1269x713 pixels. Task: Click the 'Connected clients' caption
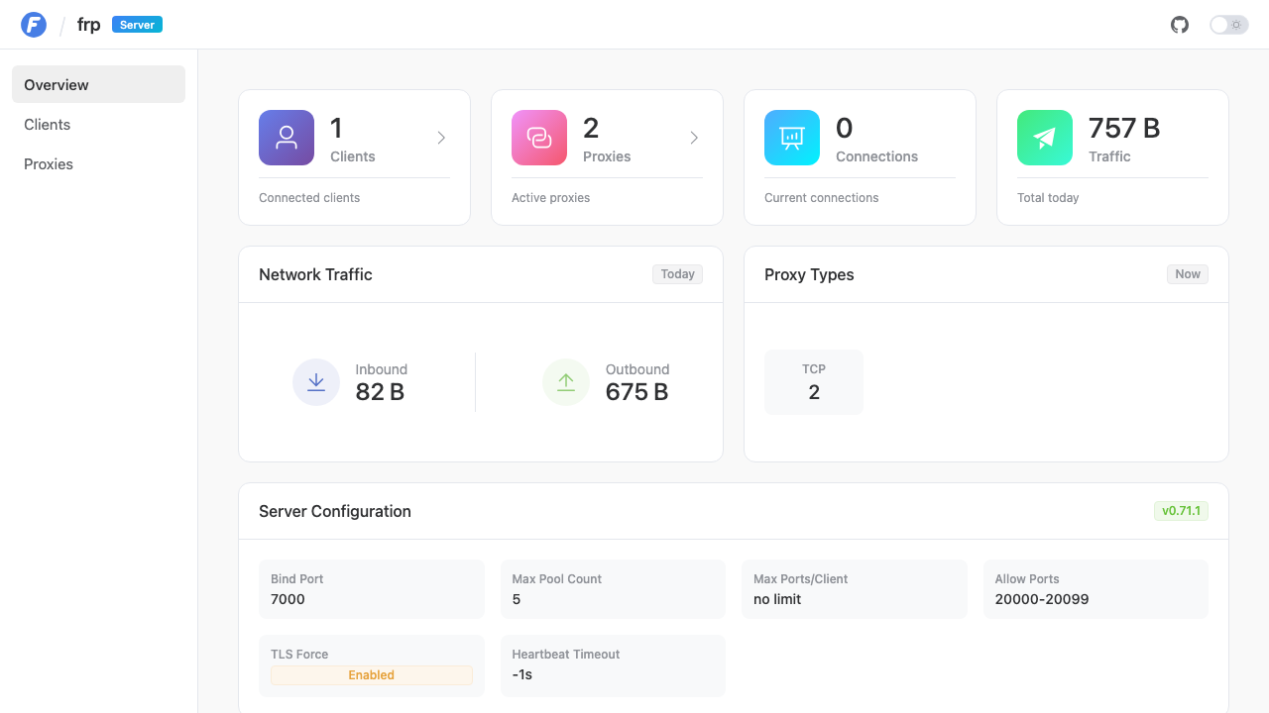coord(309,198)
